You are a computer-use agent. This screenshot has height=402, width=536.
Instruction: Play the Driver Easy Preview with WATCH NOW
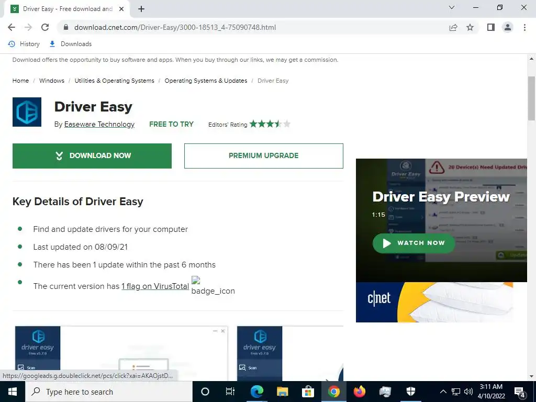tap(414, 243)
